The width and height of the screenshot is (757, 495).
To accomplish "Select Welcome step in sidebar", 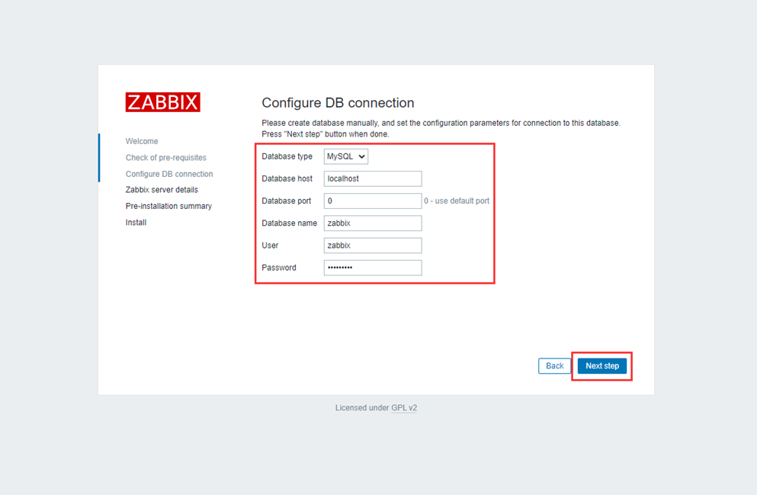I will [142, 141].
